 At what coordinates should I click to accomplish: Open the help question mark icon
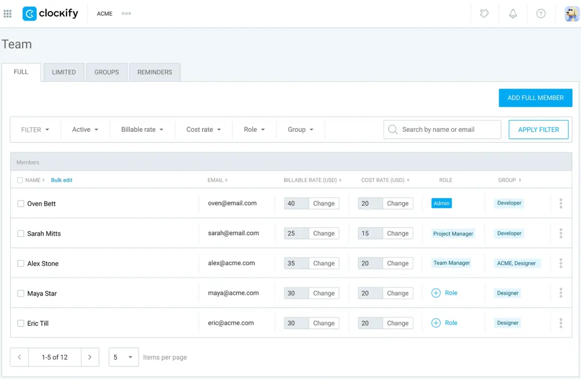click(541, 14)
